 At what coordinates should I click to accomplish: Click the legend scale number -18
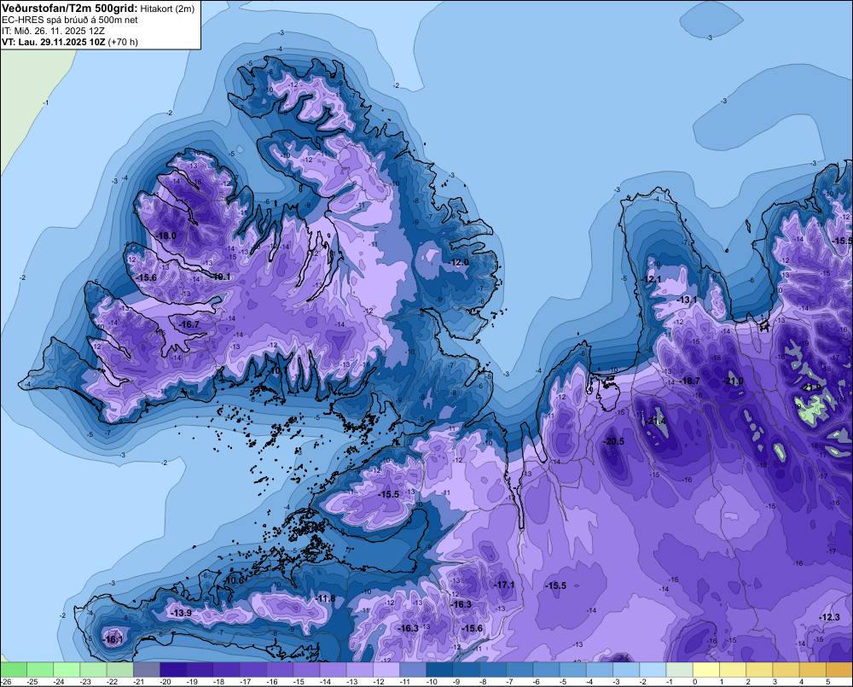tap(220, 682)
